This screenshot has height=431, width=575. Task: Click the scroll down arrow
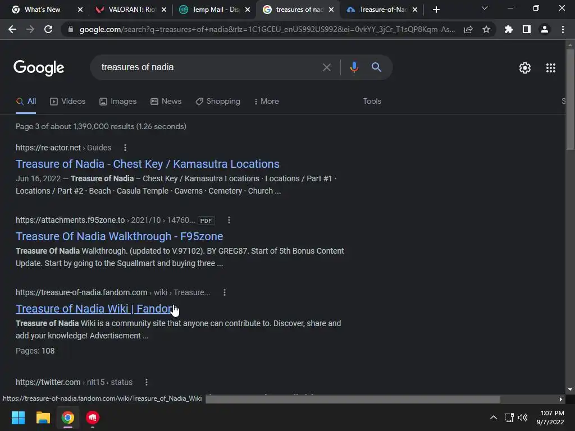[570, 389]
